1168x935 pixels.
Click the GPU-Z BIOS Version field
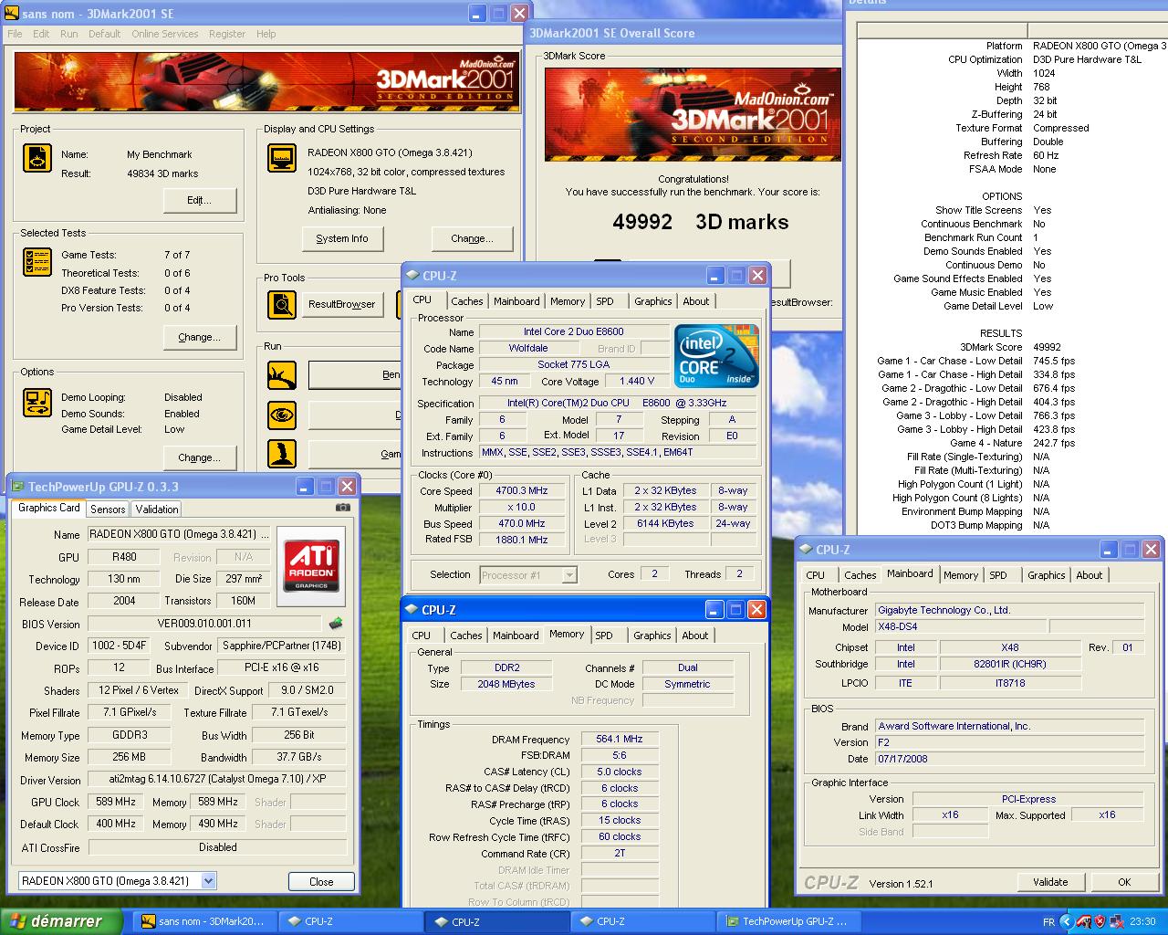coord(204,624)
